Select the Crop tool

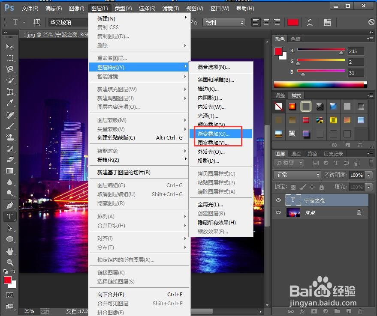pyautogui.click(x=9, y=92)
